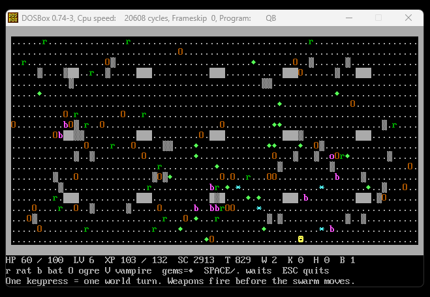Close the DOSBox window

408,18
